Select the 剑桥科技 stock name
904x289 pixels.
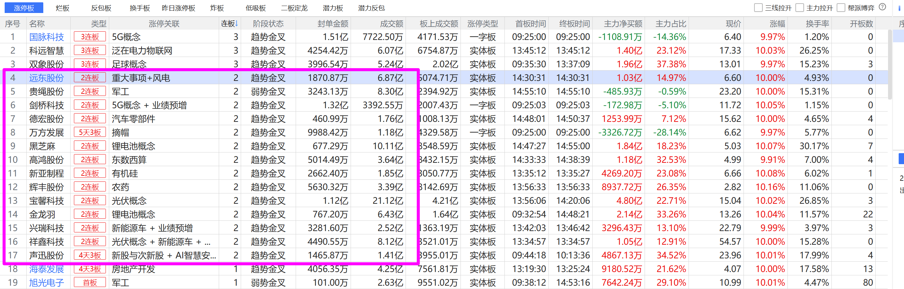coord(46,105)
